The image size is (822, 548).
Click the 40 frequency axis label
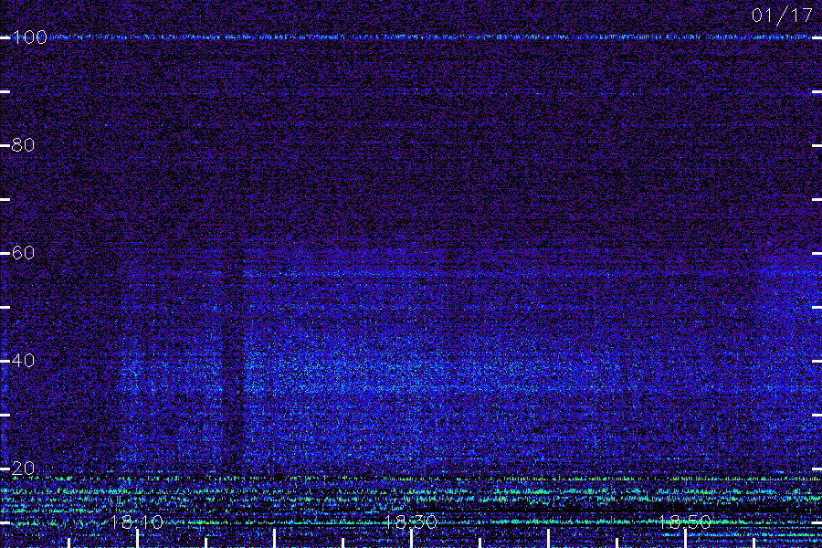[23, 361]
